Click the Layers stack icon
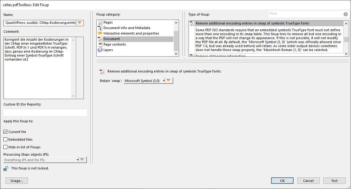The image size is (351, 189). pyautogui.click(x=100, y=50)
